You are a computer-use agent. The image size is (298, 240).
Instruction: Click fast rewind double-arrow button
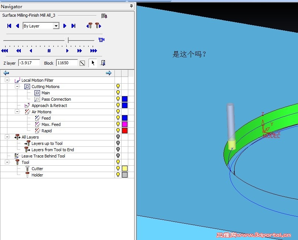(x=19, y=51)
